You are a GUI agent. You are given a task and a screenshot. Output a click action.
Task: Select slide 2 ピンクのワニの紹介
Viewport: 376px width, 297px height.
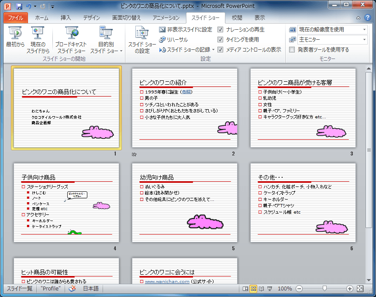185,108
